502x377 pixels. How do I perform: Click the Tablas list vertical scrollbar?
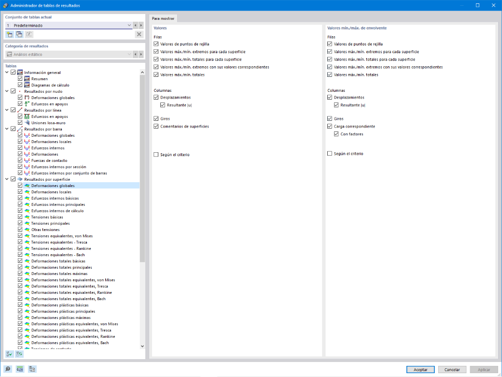click(142, 169)
